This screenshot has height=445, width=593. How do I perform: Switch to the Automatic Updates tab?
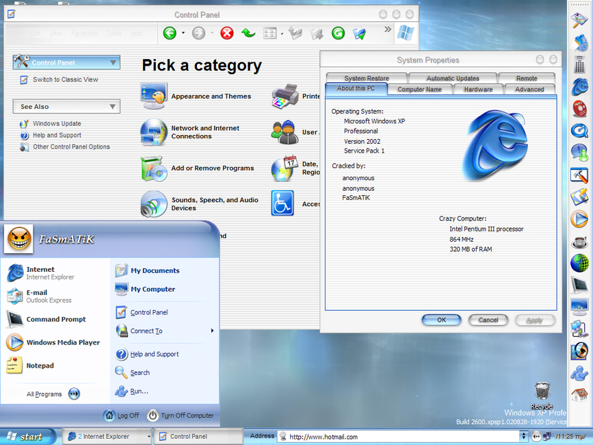pyautogui.click(x=453, y=78)
